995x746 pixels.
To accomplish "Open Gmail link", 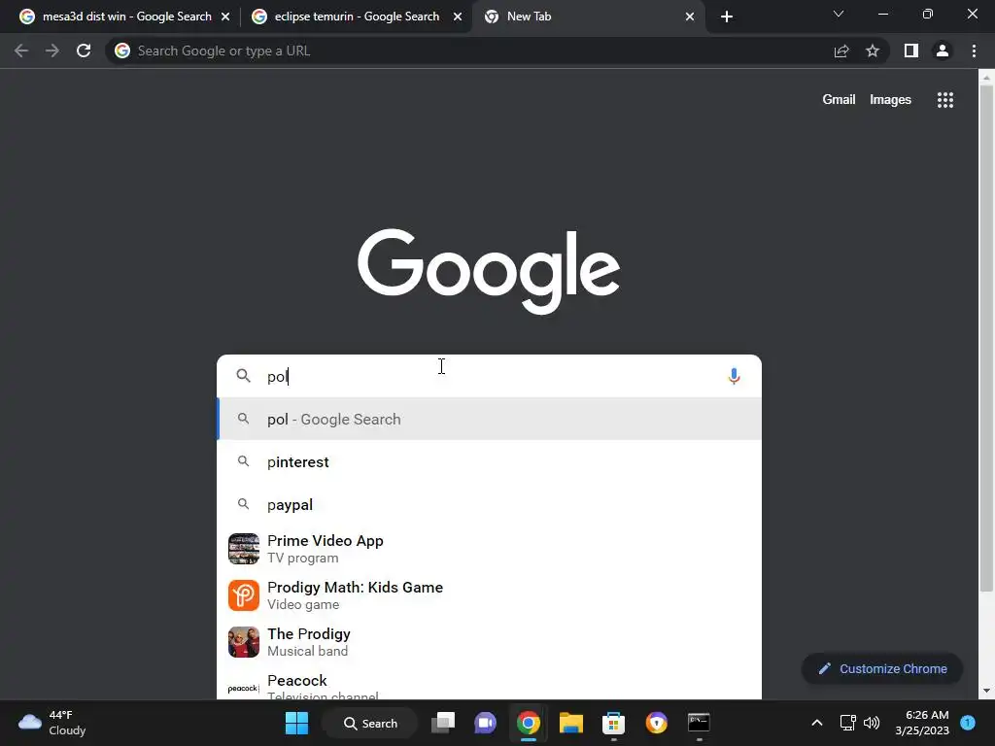I will coord(839,100).
